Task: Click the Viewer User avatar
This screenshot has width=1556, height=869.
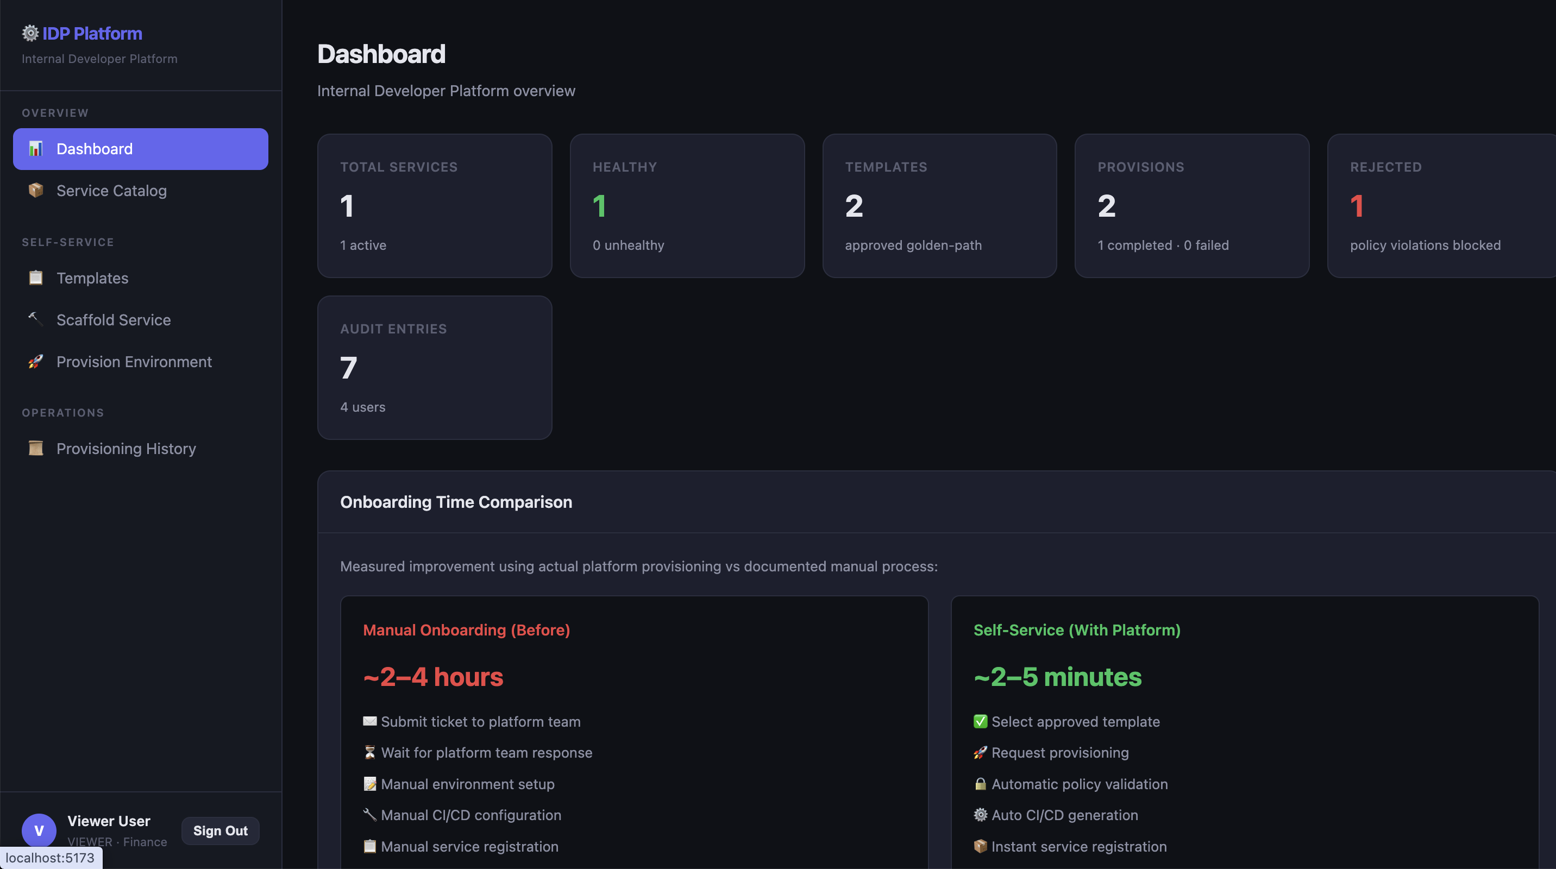Action: pos(39,831)
